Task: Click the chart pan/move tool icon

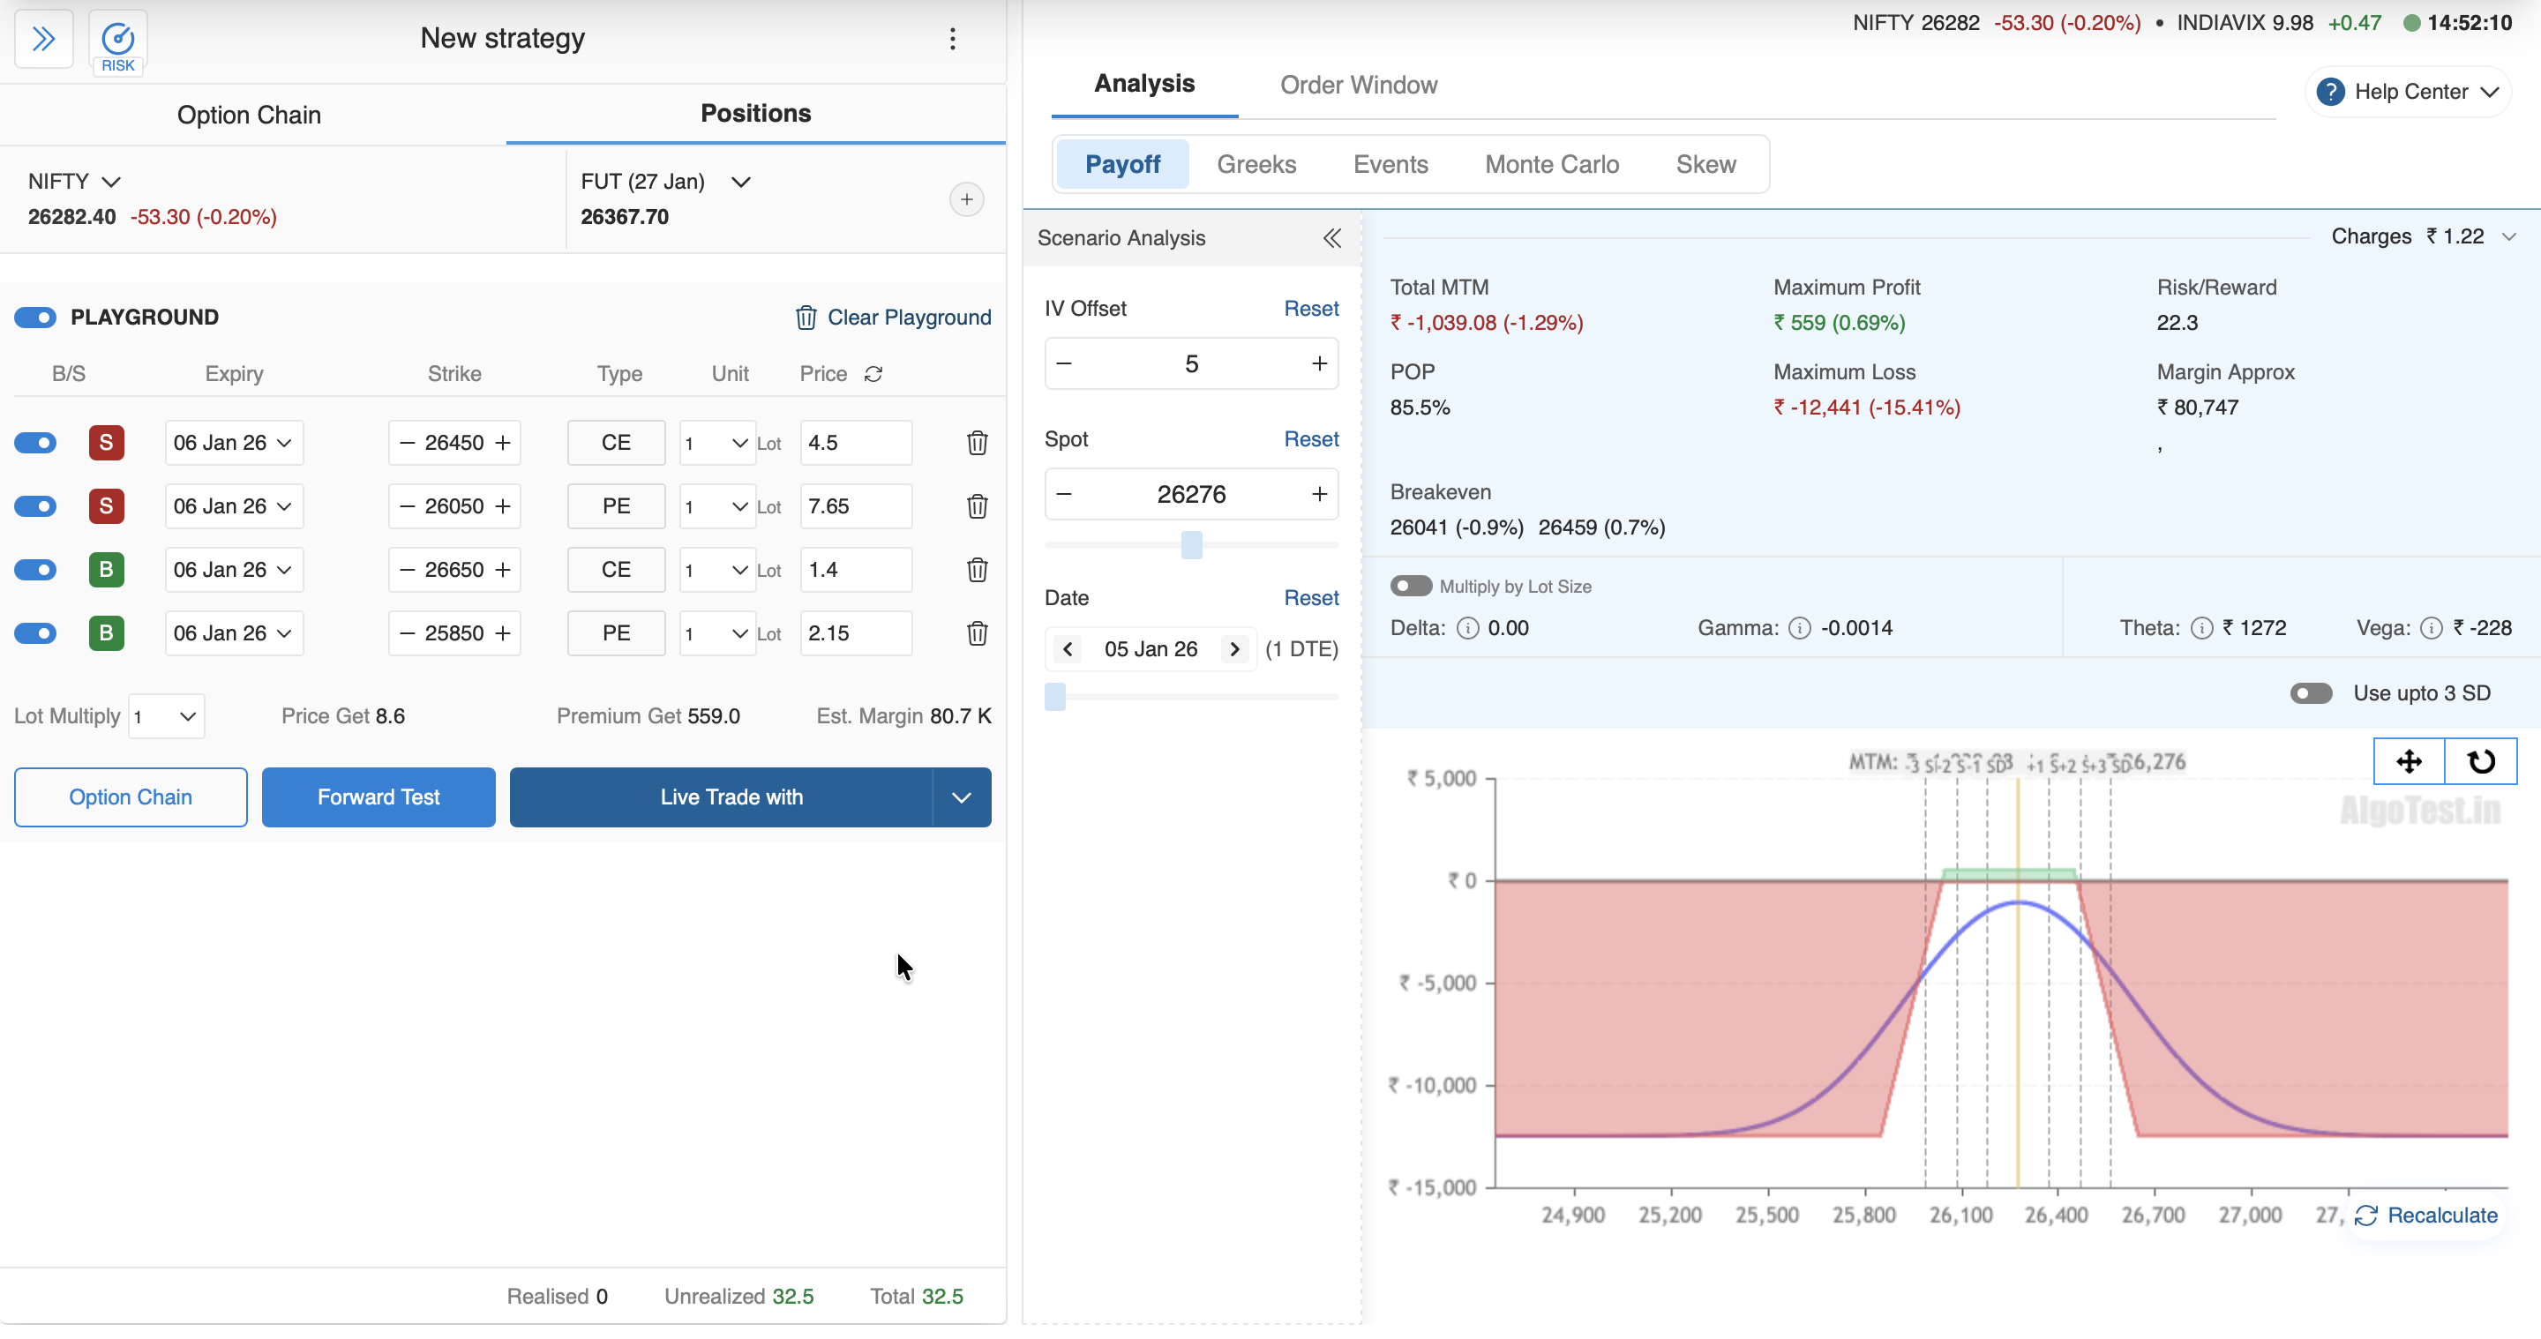Action: point(2408,761)
